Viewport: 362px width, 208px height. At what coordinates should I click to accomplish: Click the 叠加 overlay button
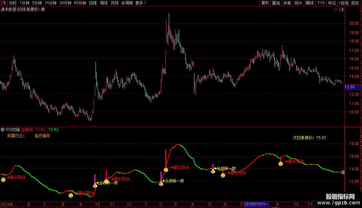tap(276, 3)
